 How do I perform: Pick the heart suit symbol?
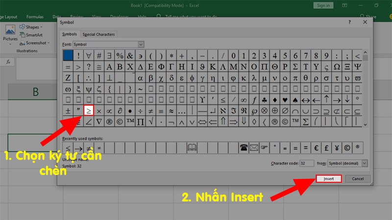[x=285, y=100]
